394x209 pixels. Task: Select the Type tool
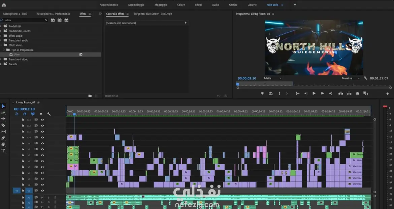click(3, 151)
